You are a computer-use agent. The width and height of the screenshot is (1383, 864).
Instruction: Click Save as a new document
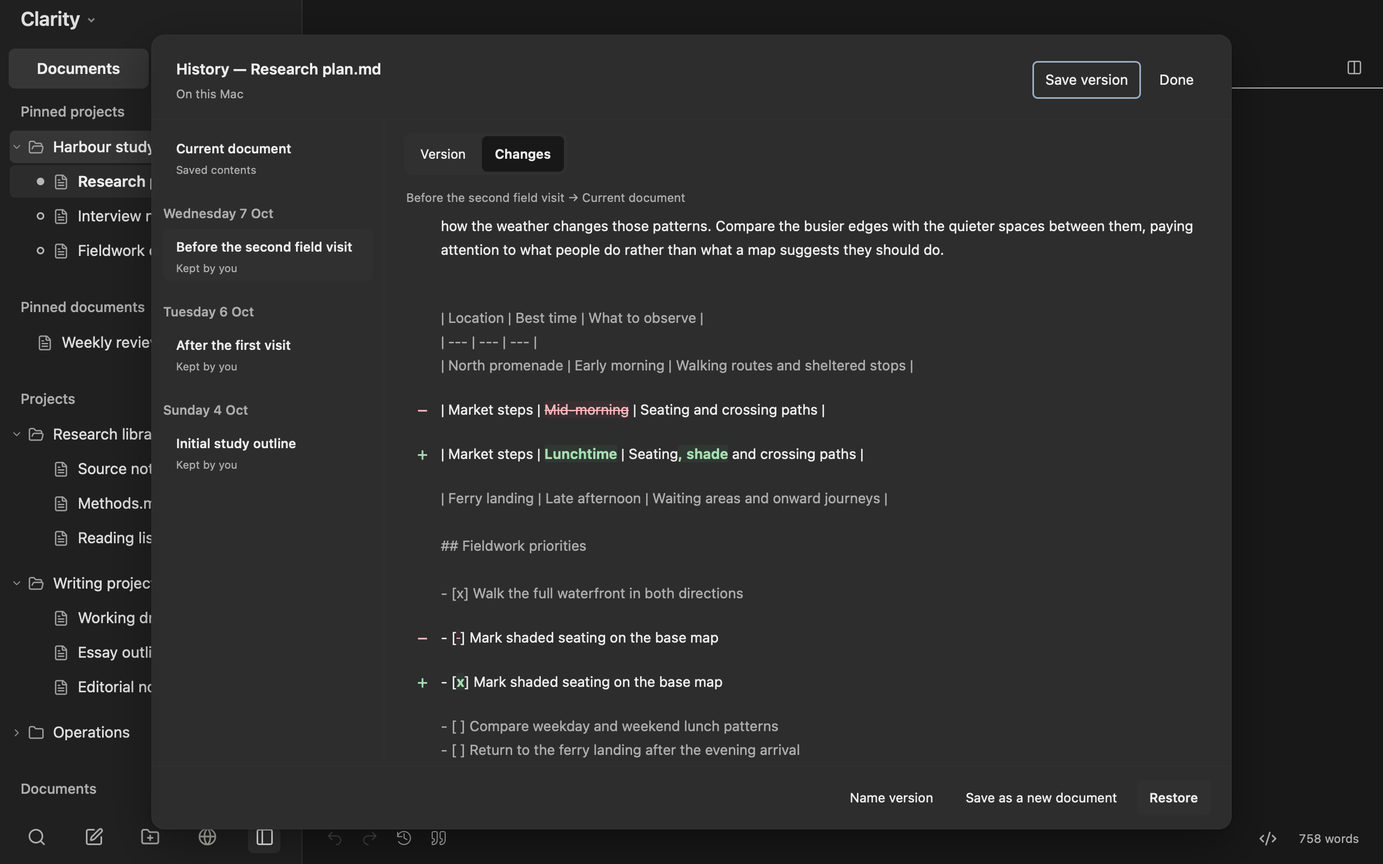tap(1040, 798)
